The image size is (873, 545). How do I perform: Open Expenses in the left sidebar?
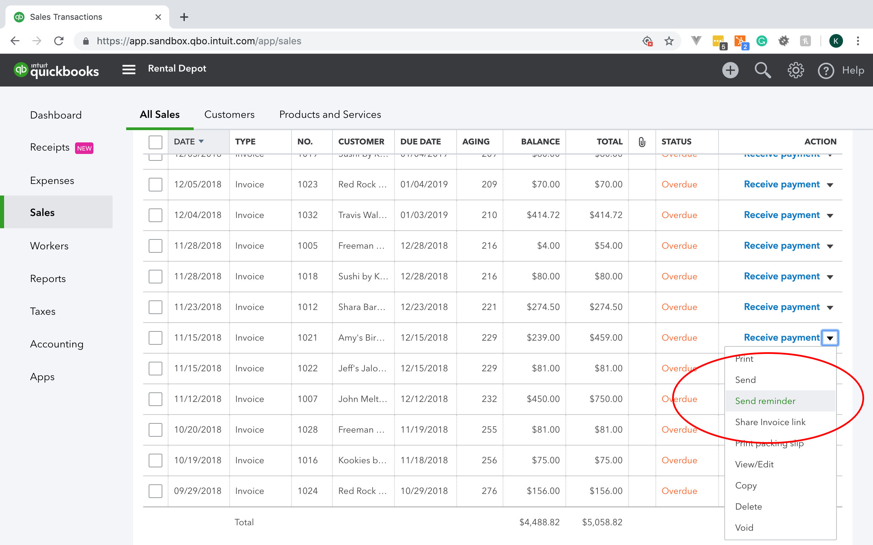52,181
